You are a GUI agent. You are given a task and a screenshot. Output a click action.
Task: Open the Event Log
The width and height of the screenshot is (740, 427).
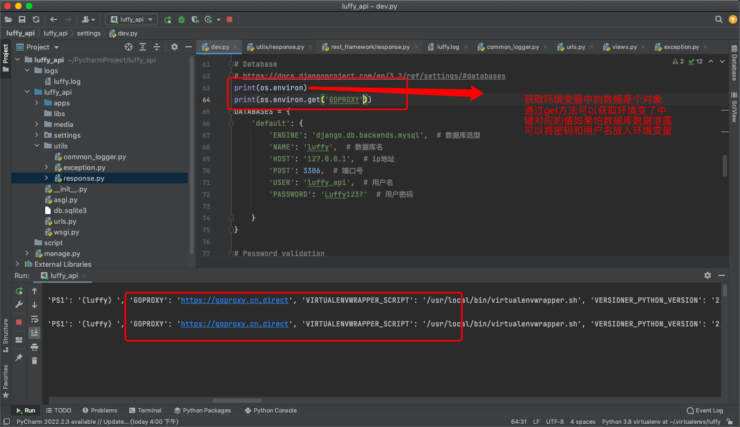point(704,410)
